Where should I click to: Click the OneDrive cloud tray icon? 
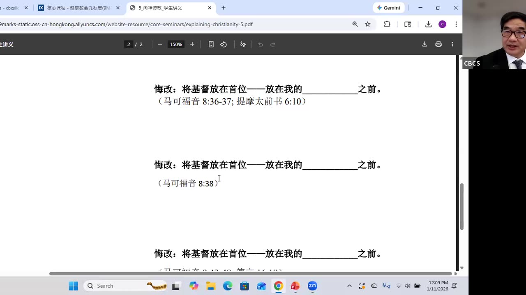click(x=374, y=286)
